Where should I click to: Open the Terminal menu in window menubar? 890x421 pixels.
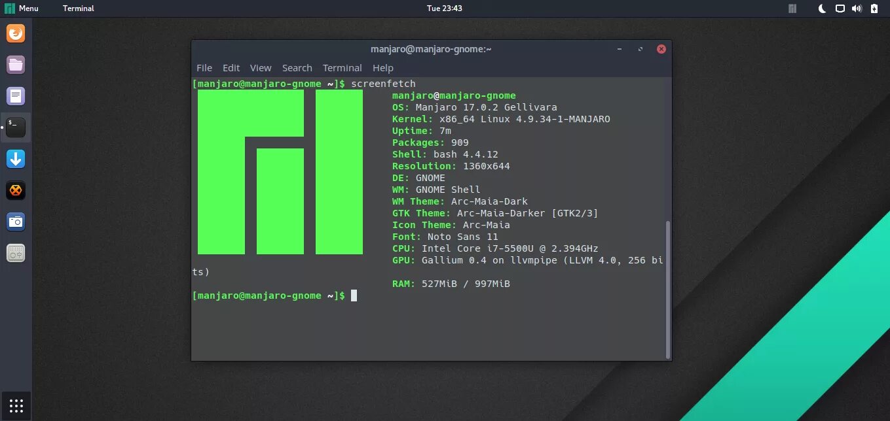(343, 68)
